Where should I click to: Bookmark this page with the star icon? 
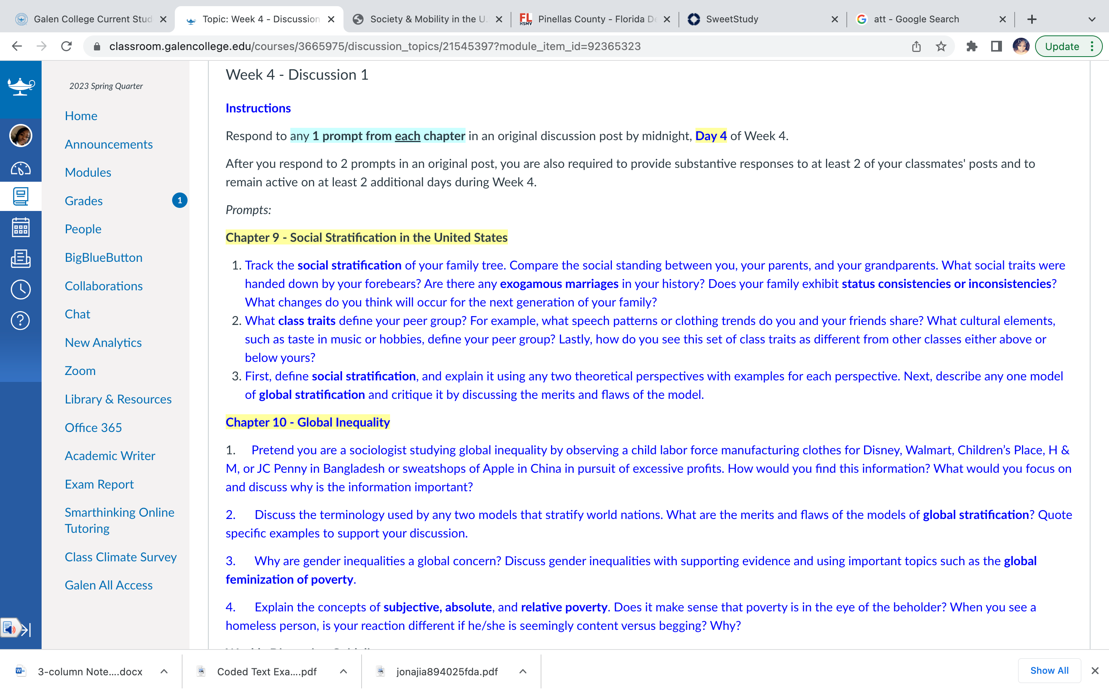point(941,46)
